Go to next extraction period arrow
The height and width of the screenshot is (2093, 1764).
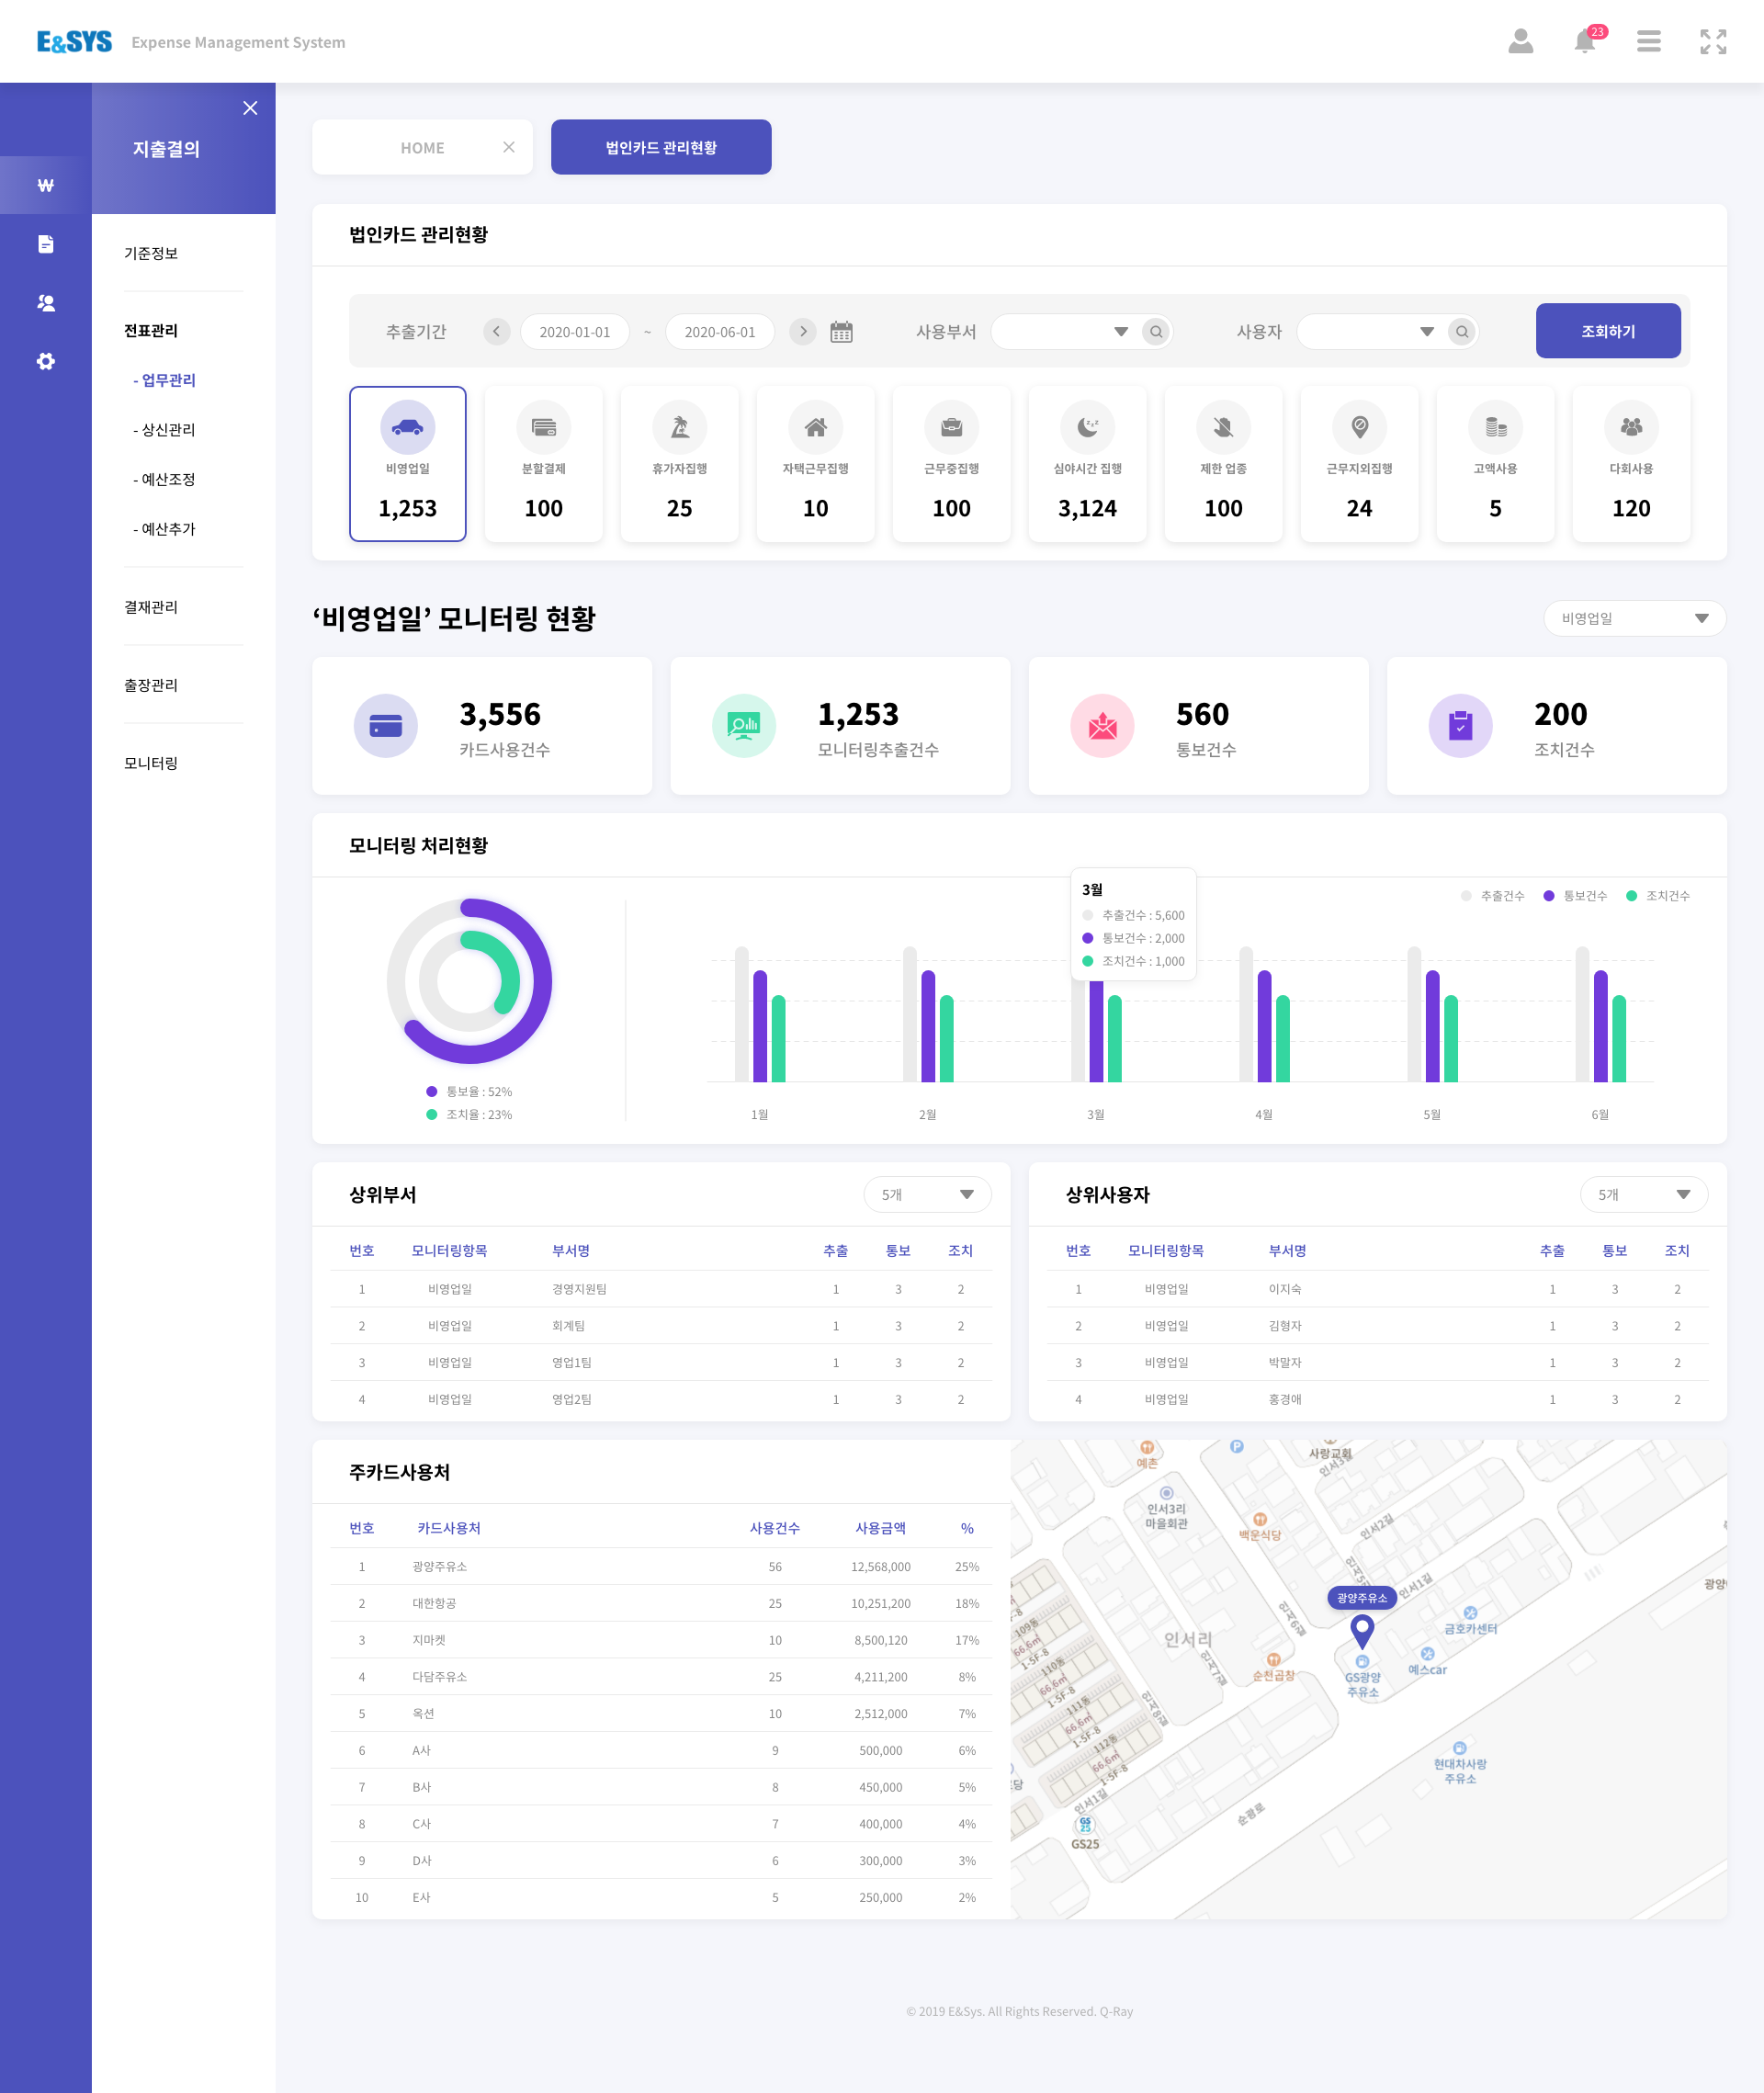pyautogui.click(x=802, y=332)
